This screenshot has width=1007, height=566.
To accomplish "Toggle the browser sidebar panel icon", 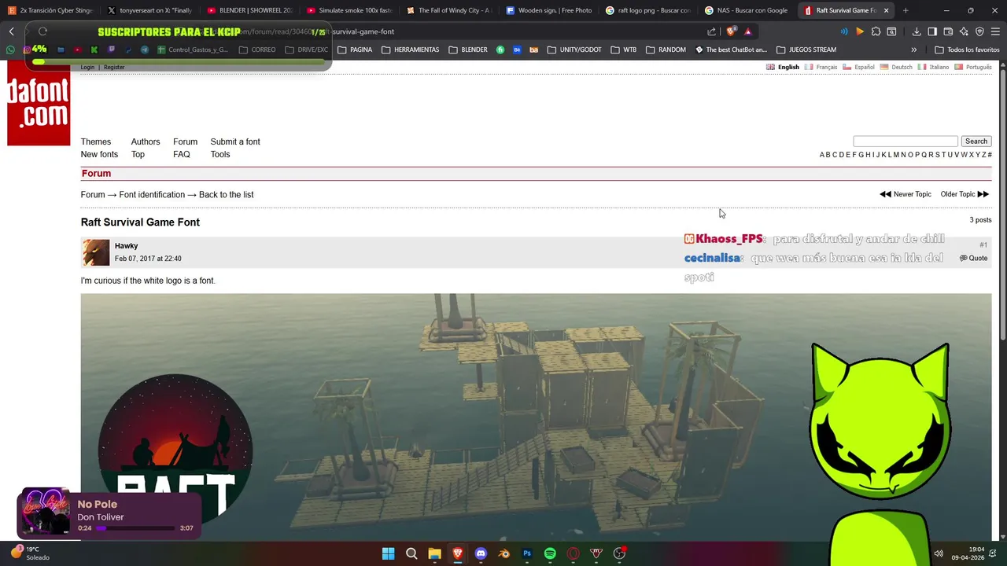I will pyautogui.click(x=932, y=31).
